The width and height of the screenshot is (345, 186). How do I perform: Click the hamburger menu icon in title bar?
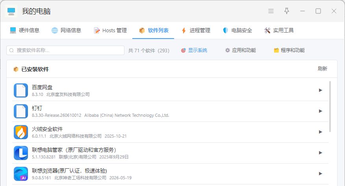(271, 11)
